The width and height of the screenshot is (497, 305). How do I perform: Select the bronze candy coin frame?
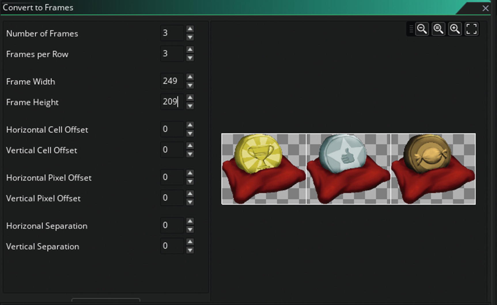433,169
